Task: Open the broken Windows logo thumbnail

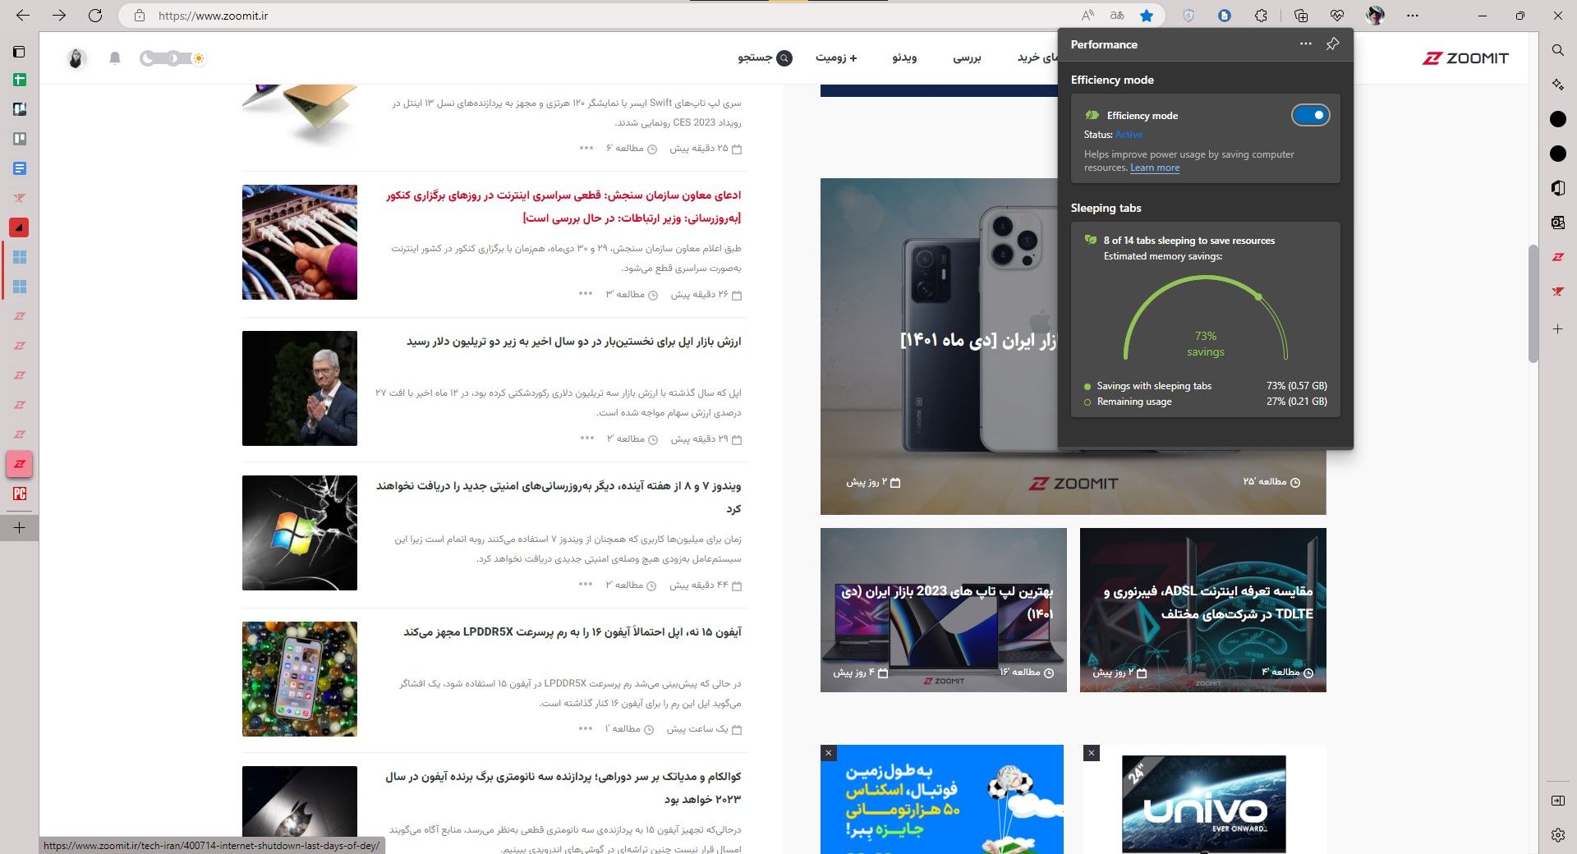Action: pos(300,533)
